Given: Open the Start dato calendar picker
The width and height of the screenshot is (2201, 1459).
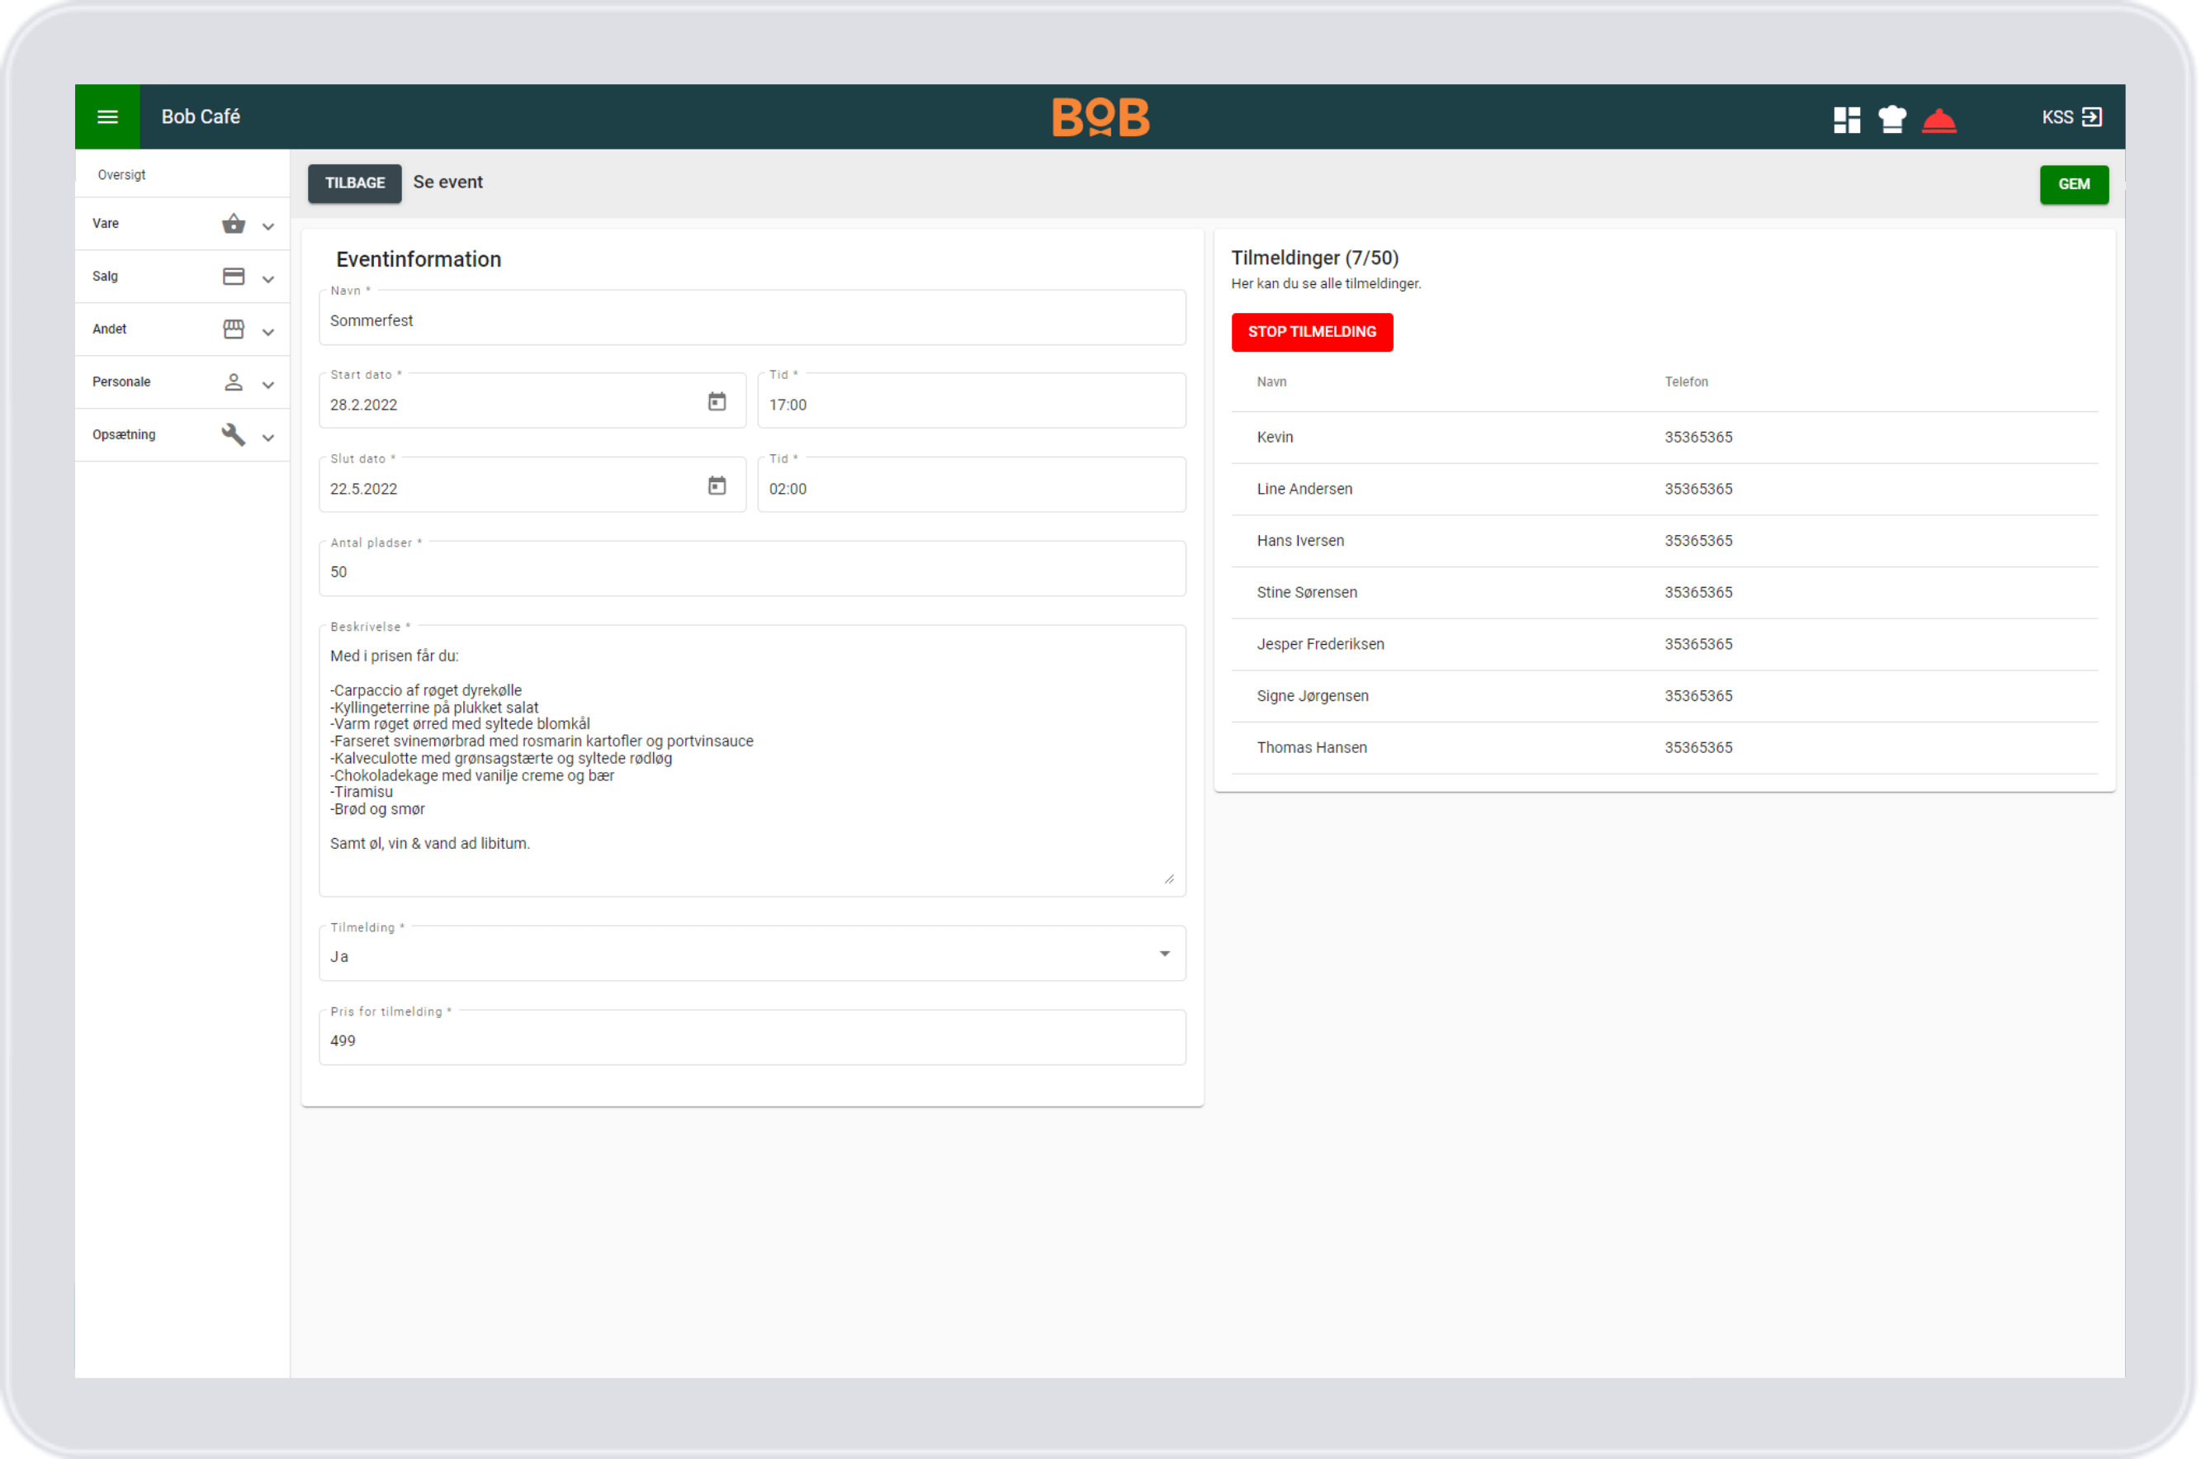Looking at the screenshot, I should coord(717,402).
